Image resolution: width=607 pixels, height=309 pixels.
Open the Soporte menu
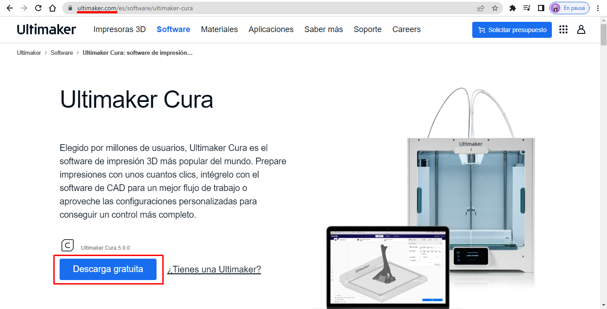(x=368, y=29)
